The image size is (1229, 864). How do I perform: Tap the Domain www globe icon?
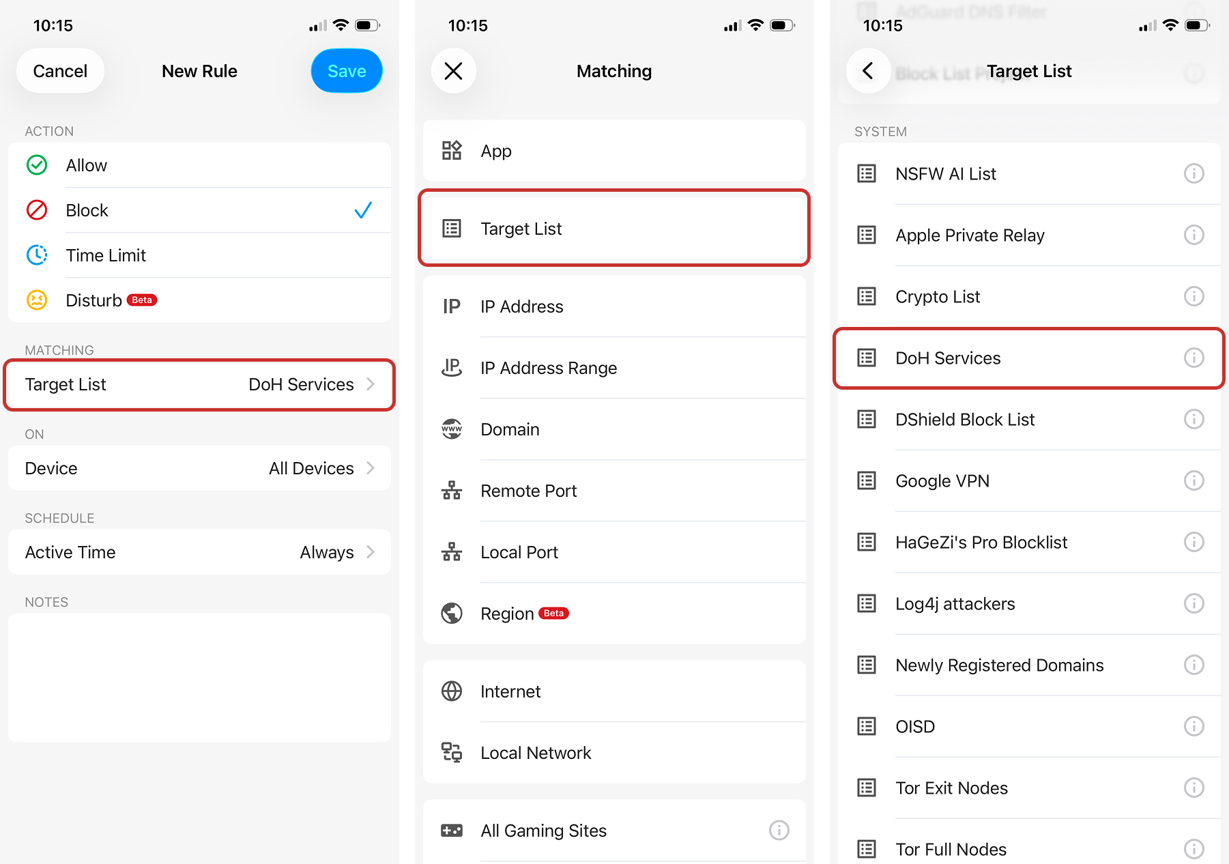452,429
